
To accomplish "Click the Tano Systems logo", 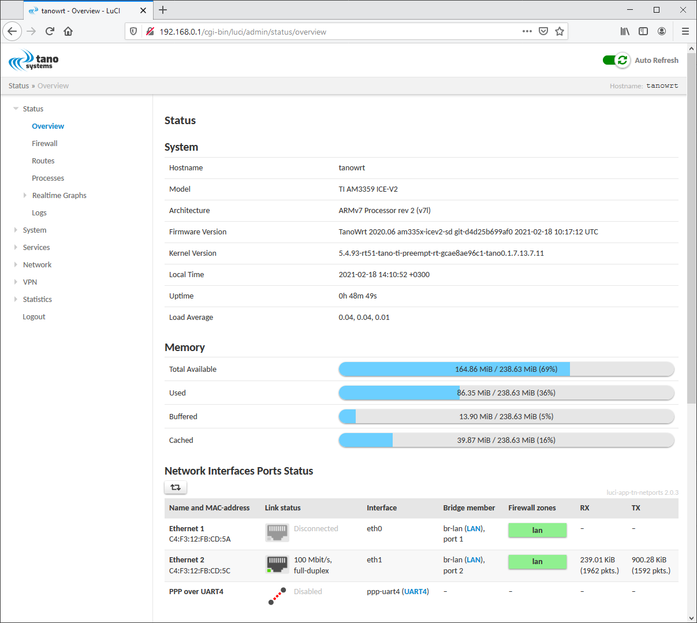I will click(x=33, y=60).
